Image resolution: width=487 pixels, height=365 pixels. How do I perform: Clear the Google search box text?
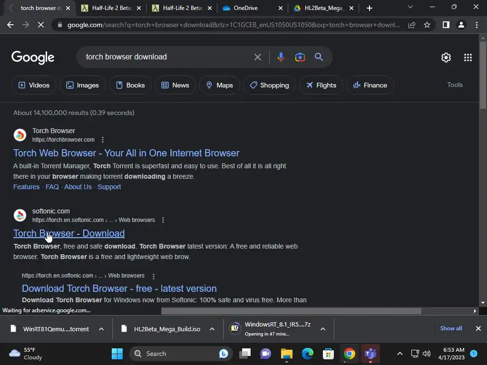tap(257, 57)
